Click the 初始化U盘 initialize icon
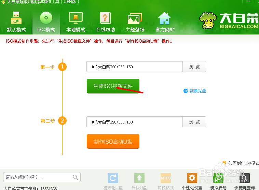 [113, 178]
